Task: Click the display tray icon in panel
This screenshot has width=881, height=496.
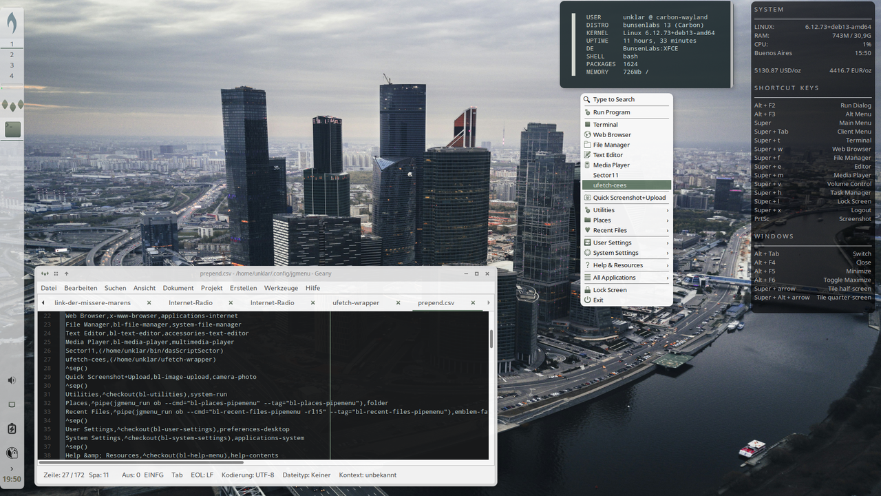Action: tap(12, 404)
